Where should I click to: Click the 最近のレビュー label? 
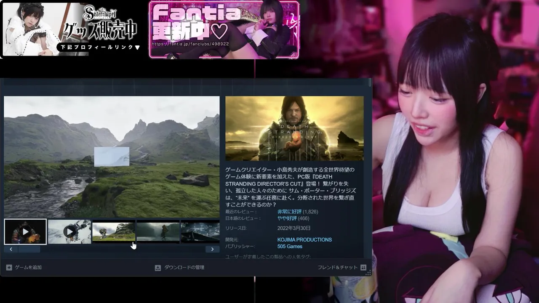241,212
